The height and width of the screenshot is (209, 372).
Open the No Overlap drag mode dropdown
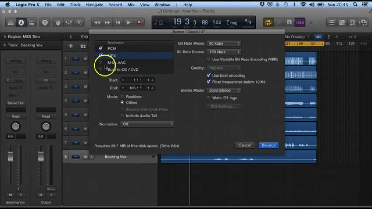297,37
